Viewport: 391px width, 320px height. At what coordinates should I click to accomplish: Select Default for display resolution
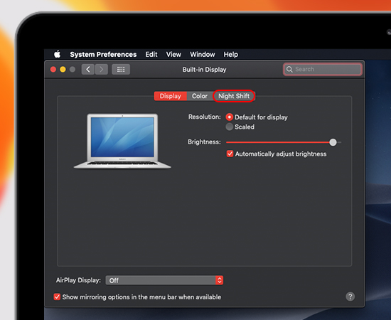coord(230,117)
